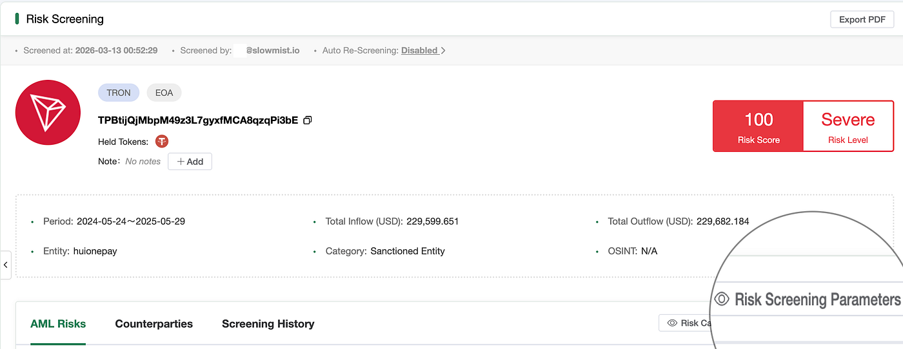
Task: Click the Severe Risk Level indicator
Action: [x=848, y=126]
